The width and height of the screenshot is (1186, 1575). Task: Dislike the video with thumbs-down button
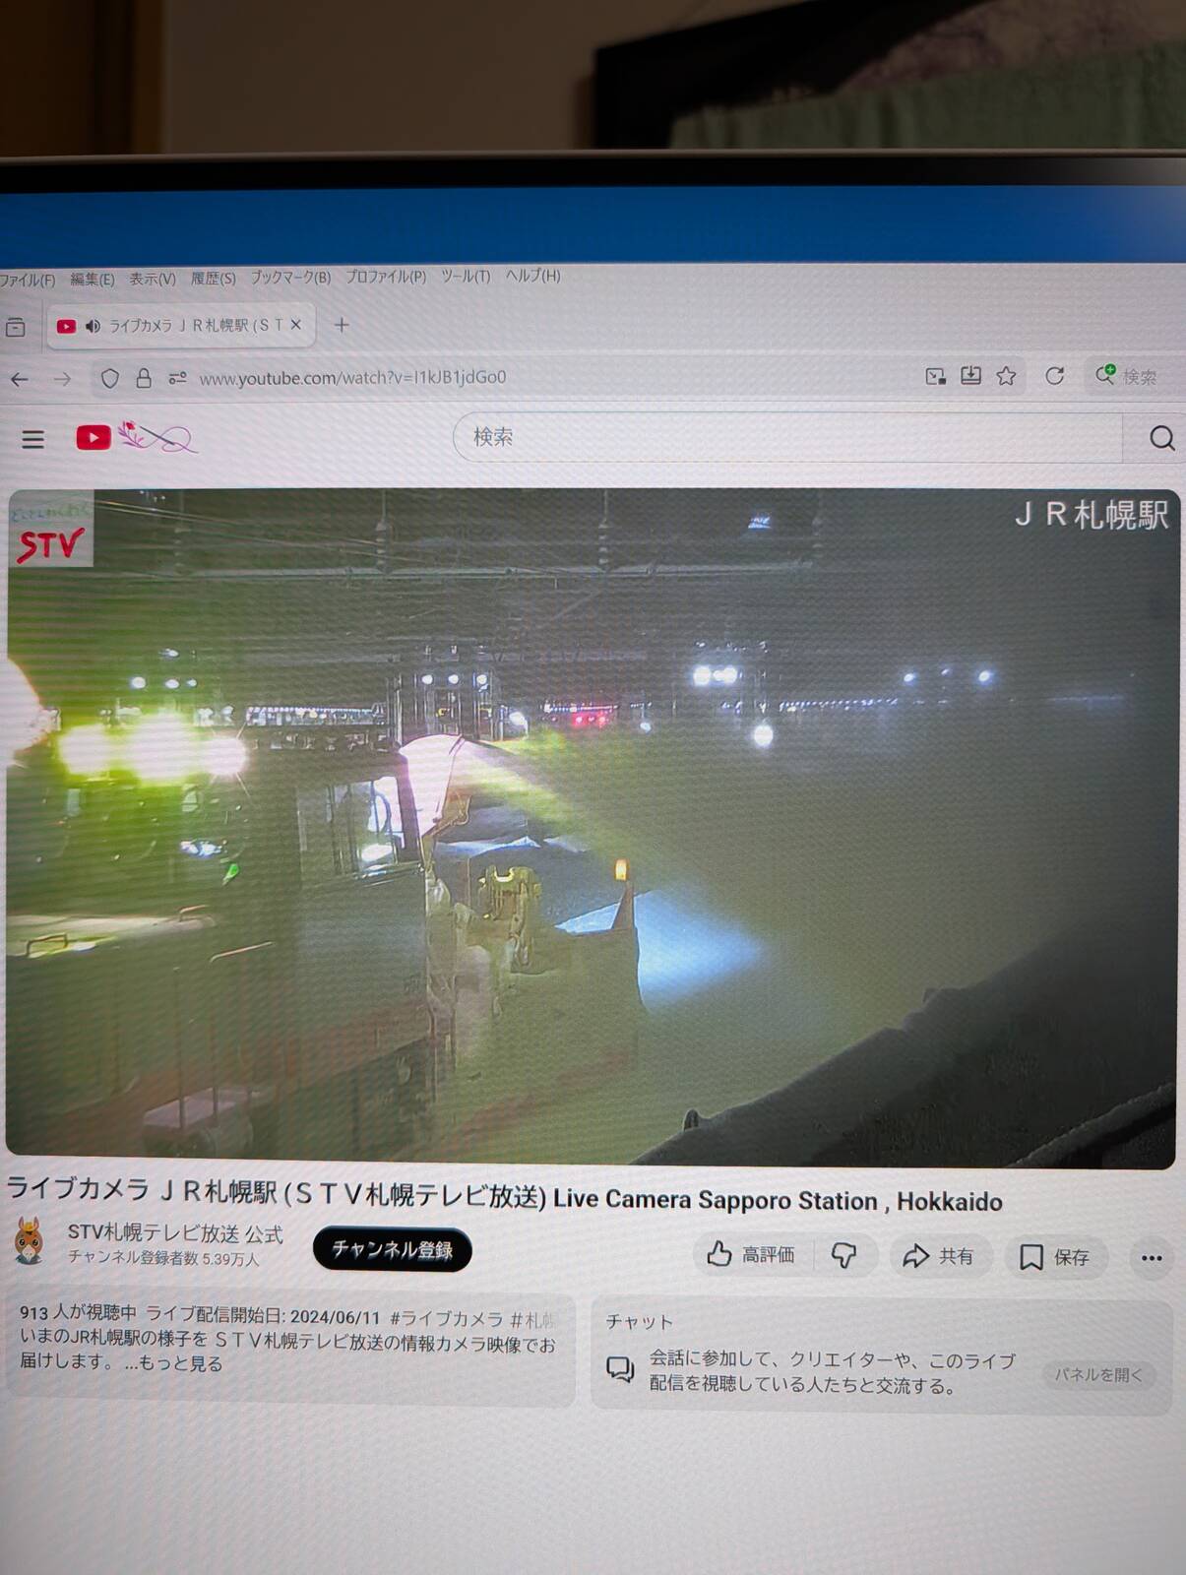(844, 1255)
